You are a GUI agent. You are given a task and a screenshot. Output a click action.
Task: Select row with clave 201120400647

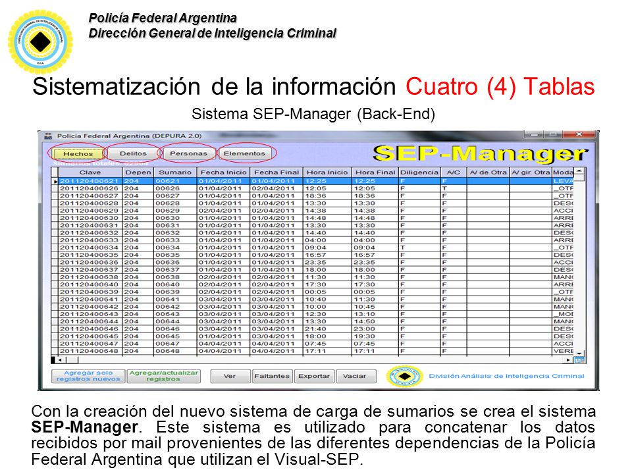coord(313,344)
